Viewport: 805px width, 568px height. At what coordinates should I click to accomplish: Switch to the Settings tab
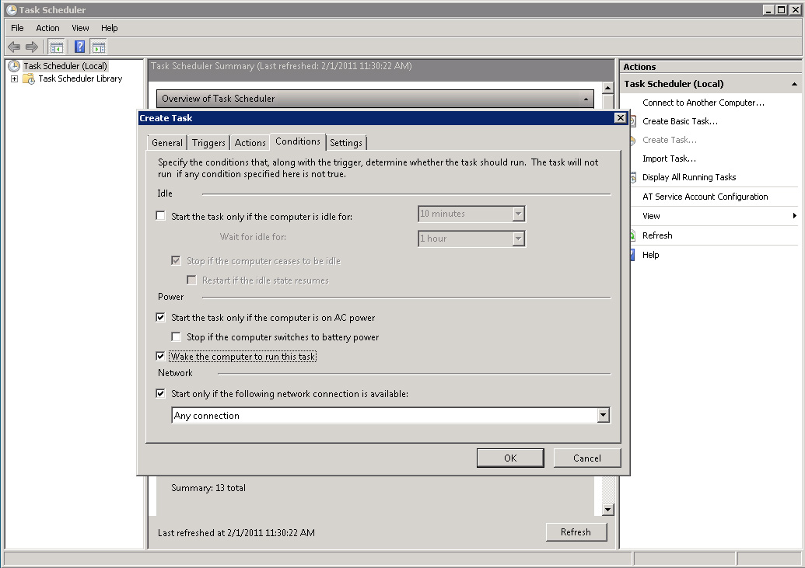[346, 143]
